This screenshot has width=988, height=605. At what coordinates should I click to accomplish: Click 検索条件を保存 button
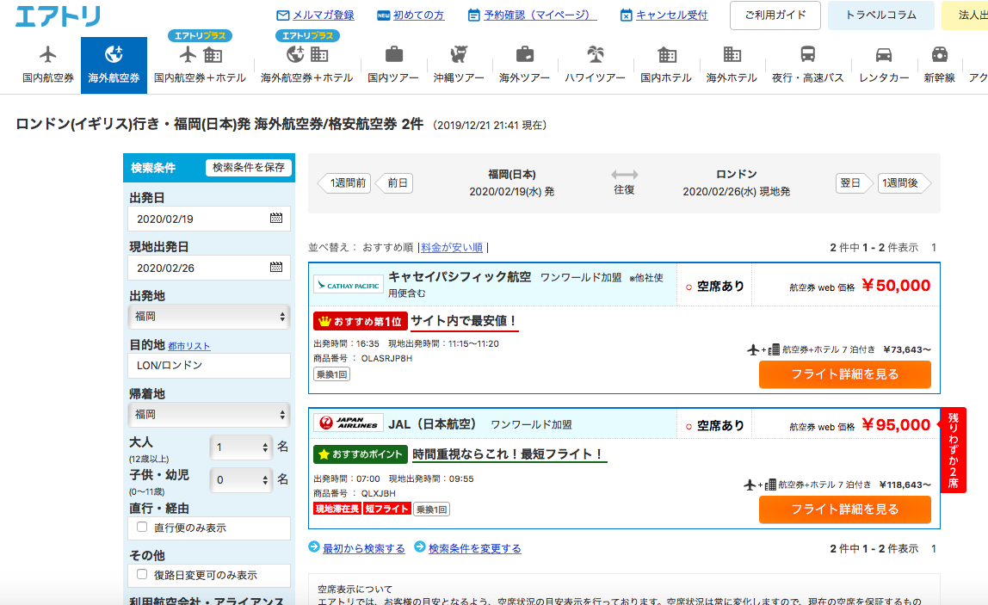(x=248, y=168)
